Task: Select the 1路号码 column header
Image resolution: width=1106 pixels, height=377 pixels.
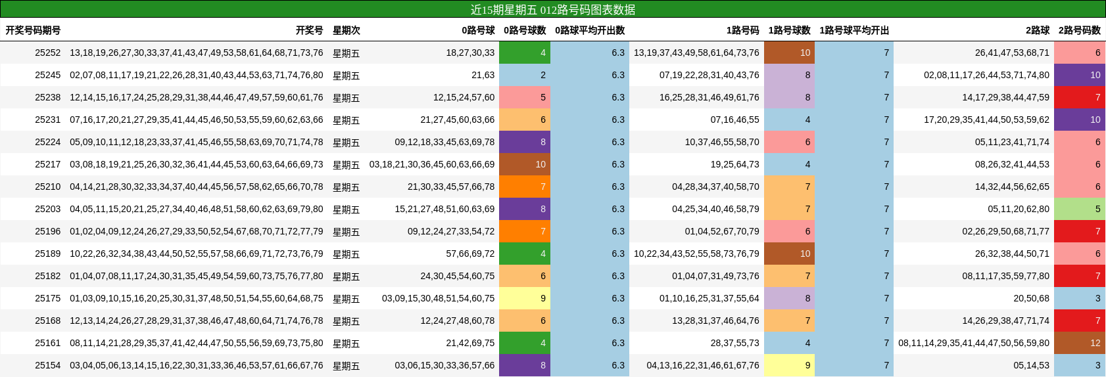Action: [742, 30]
